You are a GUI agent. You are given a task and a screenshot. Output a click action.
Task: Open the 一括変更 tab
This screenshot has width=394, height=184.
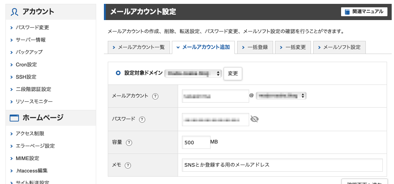[x=293, y=47]
